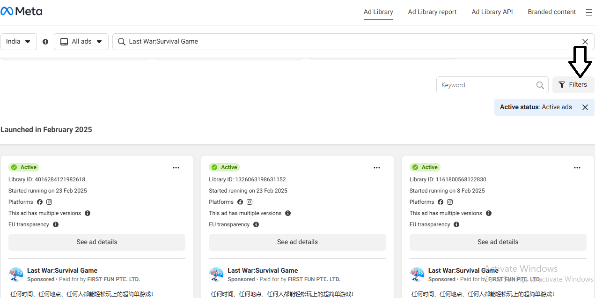595x298 pixels.
Task: Open three-dot menu on third ad card
Action: 577,168
